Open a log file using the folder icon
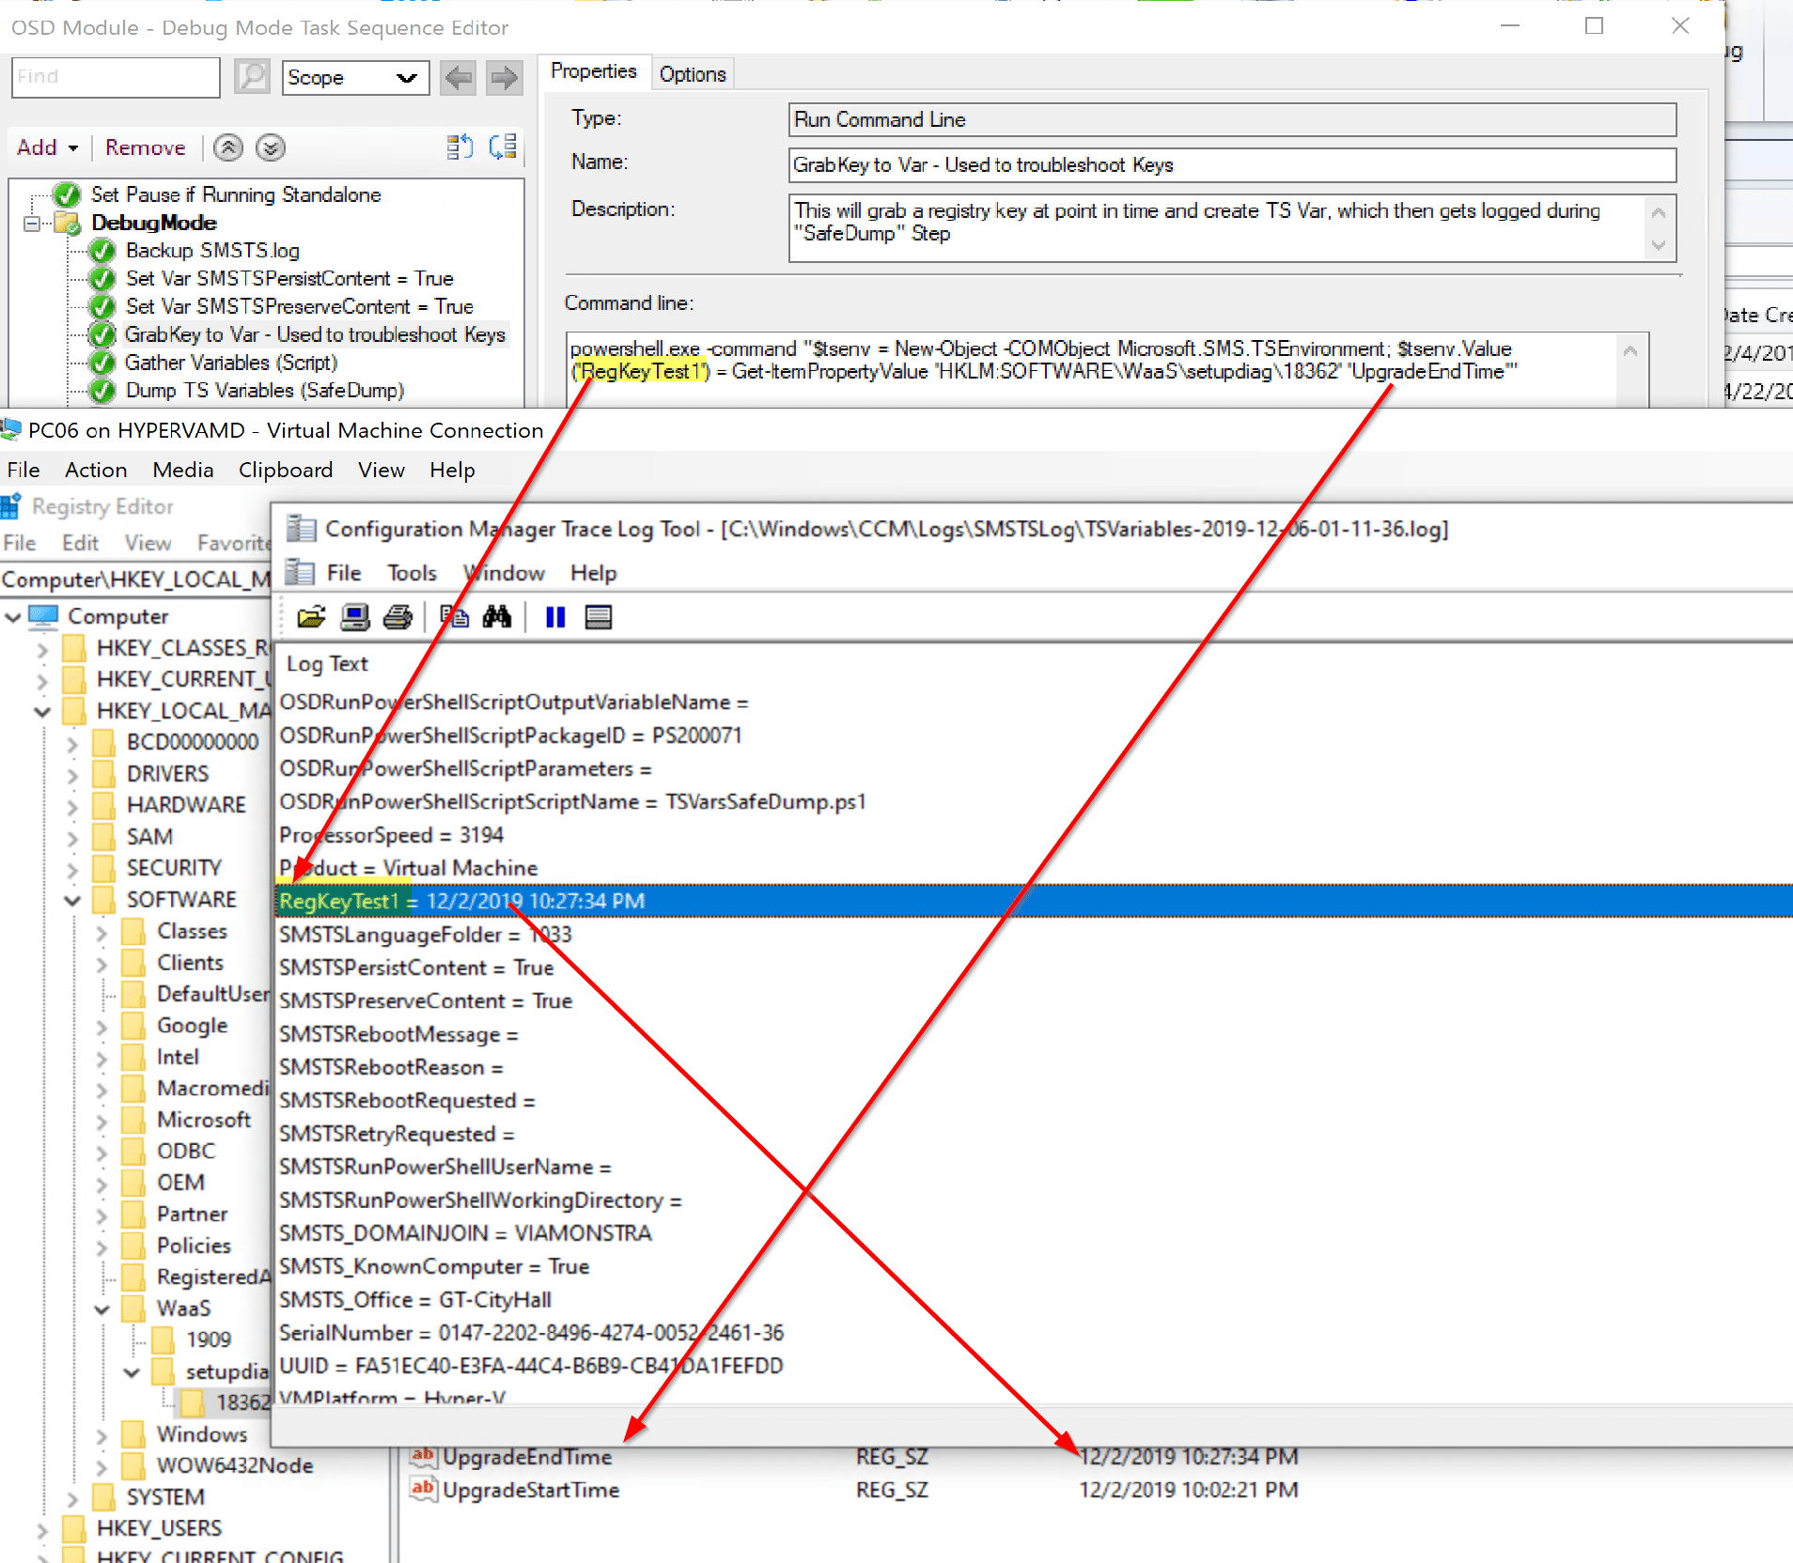The image size is (1793, 1563). [311, 617]
